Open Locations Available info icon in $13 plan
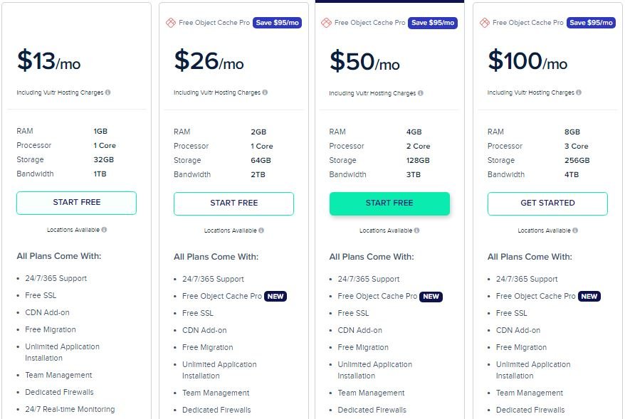The height and width of the screenshot is (419, 625). (104, 230)
